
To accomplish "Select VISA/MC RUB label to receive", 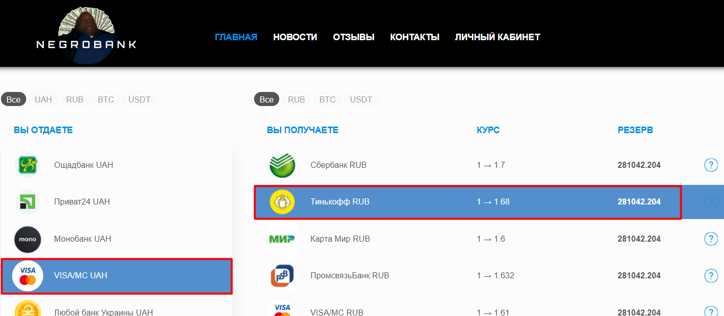I will pos(337,312).
